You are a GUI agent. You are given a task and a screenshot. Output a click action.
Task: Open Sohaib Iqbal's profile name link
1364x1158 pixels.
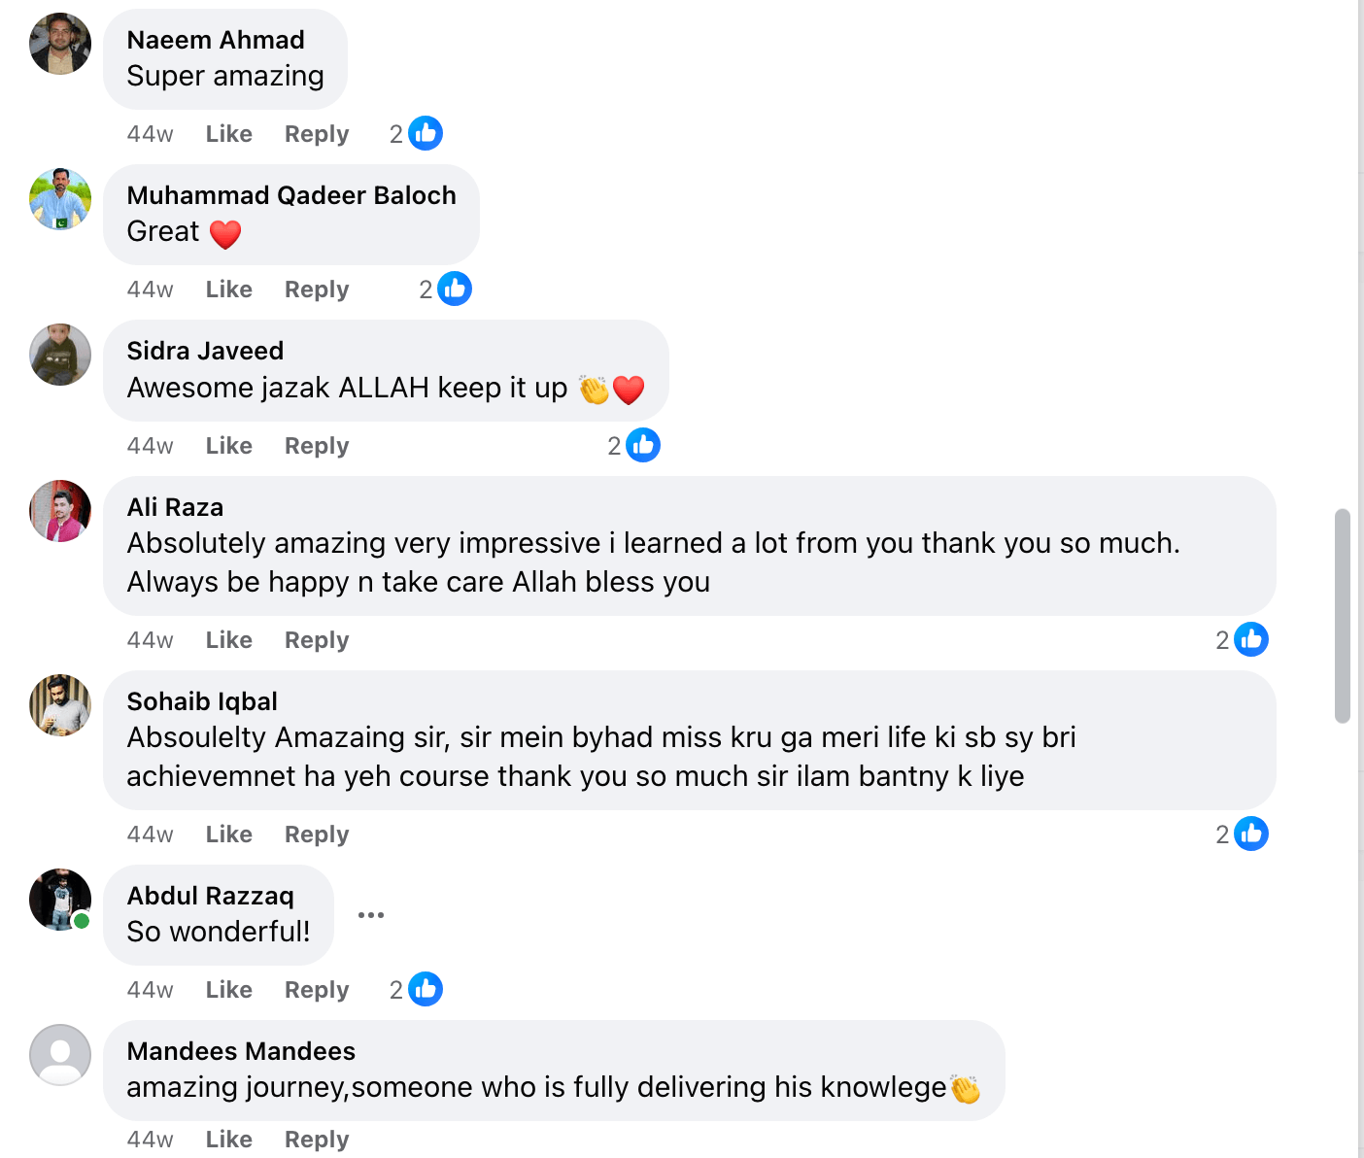[x=202, y=701]
